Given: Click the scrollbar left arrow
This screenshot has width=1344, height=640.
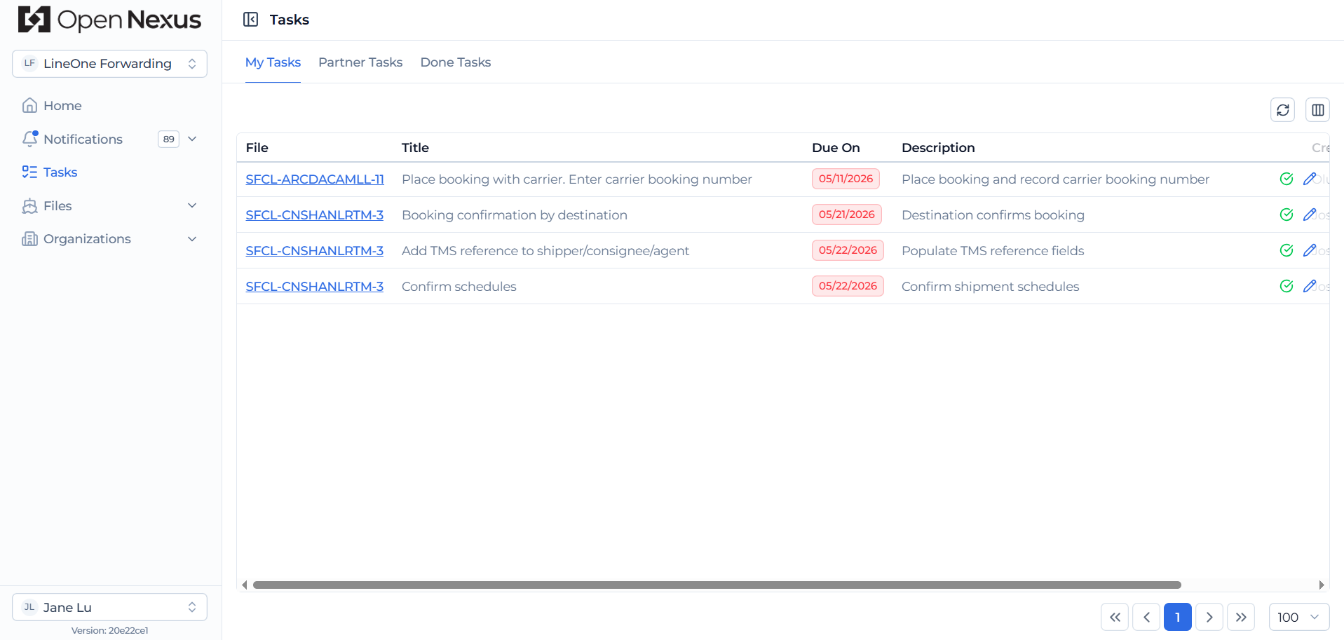Looking at the screenshot, I should (x=244, y=585).
